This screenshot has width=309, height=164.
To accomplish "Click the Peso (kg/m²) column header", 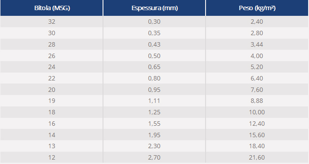I will [257, 8].
